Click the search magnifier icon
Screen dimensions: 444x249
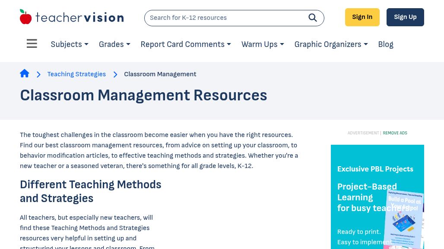pos(313,18)
